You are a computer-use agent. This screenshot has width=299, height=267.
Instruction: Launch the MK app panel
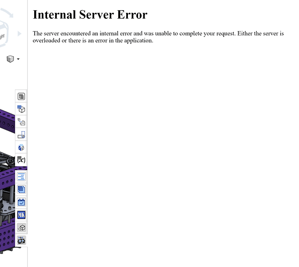tap(21, 215)
